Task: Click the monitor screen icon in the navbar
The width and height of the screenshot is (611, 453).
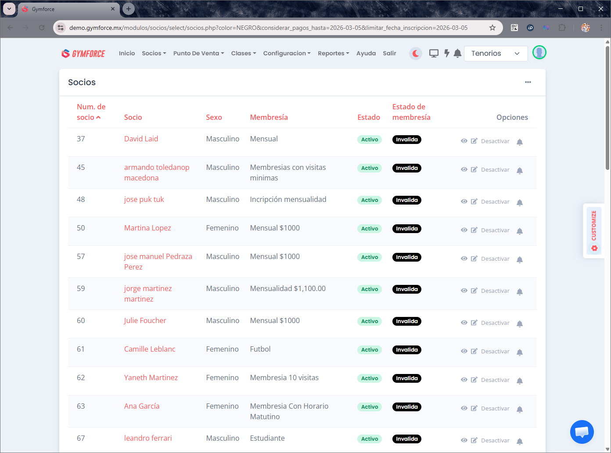Action: [434, 54]
